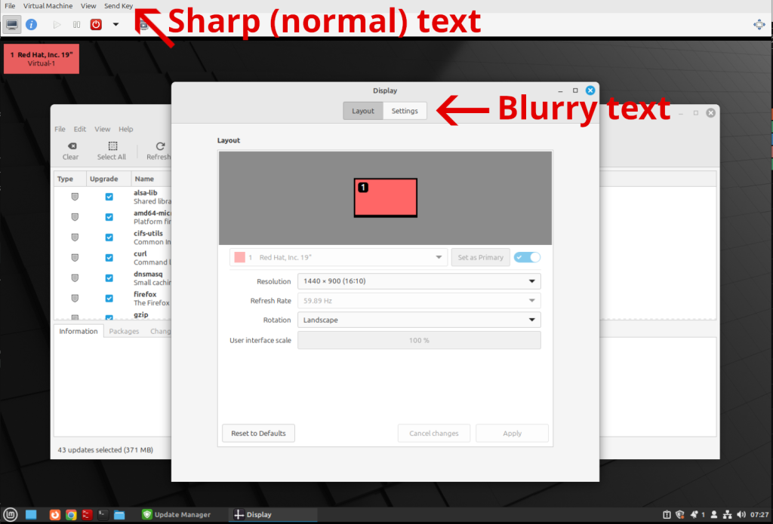Open the Rotation dropdown set to Landscape
This screenshot has width=773, height=524.
[419, 320]
